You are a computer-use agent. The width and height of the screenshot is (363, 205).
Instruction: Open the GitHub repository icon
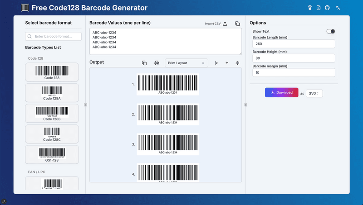coord(327,8)
